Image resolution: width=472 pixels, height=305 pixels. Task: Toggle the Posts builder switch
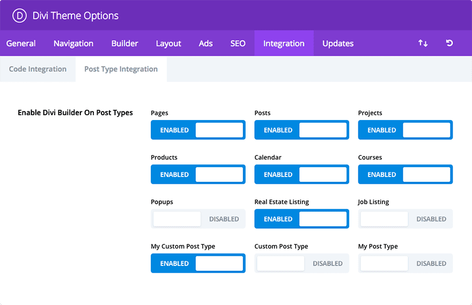(301, 130)
